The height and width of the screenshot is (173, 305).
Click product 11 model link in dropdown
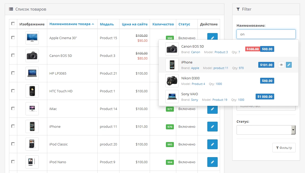click(221, 68)
